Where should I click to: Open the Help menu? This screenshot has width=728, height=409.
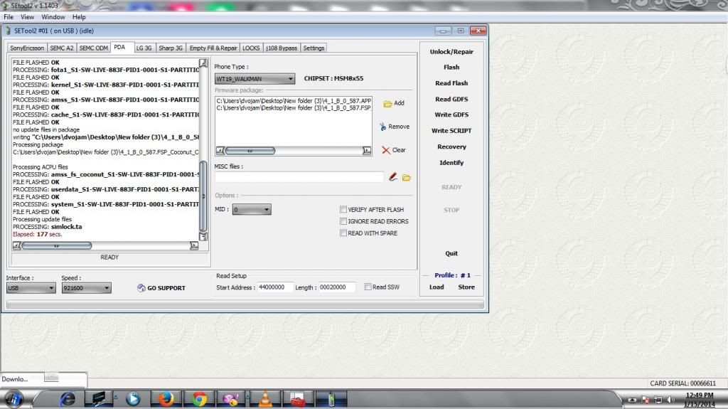pyautogui.click(x=79, y=17)
